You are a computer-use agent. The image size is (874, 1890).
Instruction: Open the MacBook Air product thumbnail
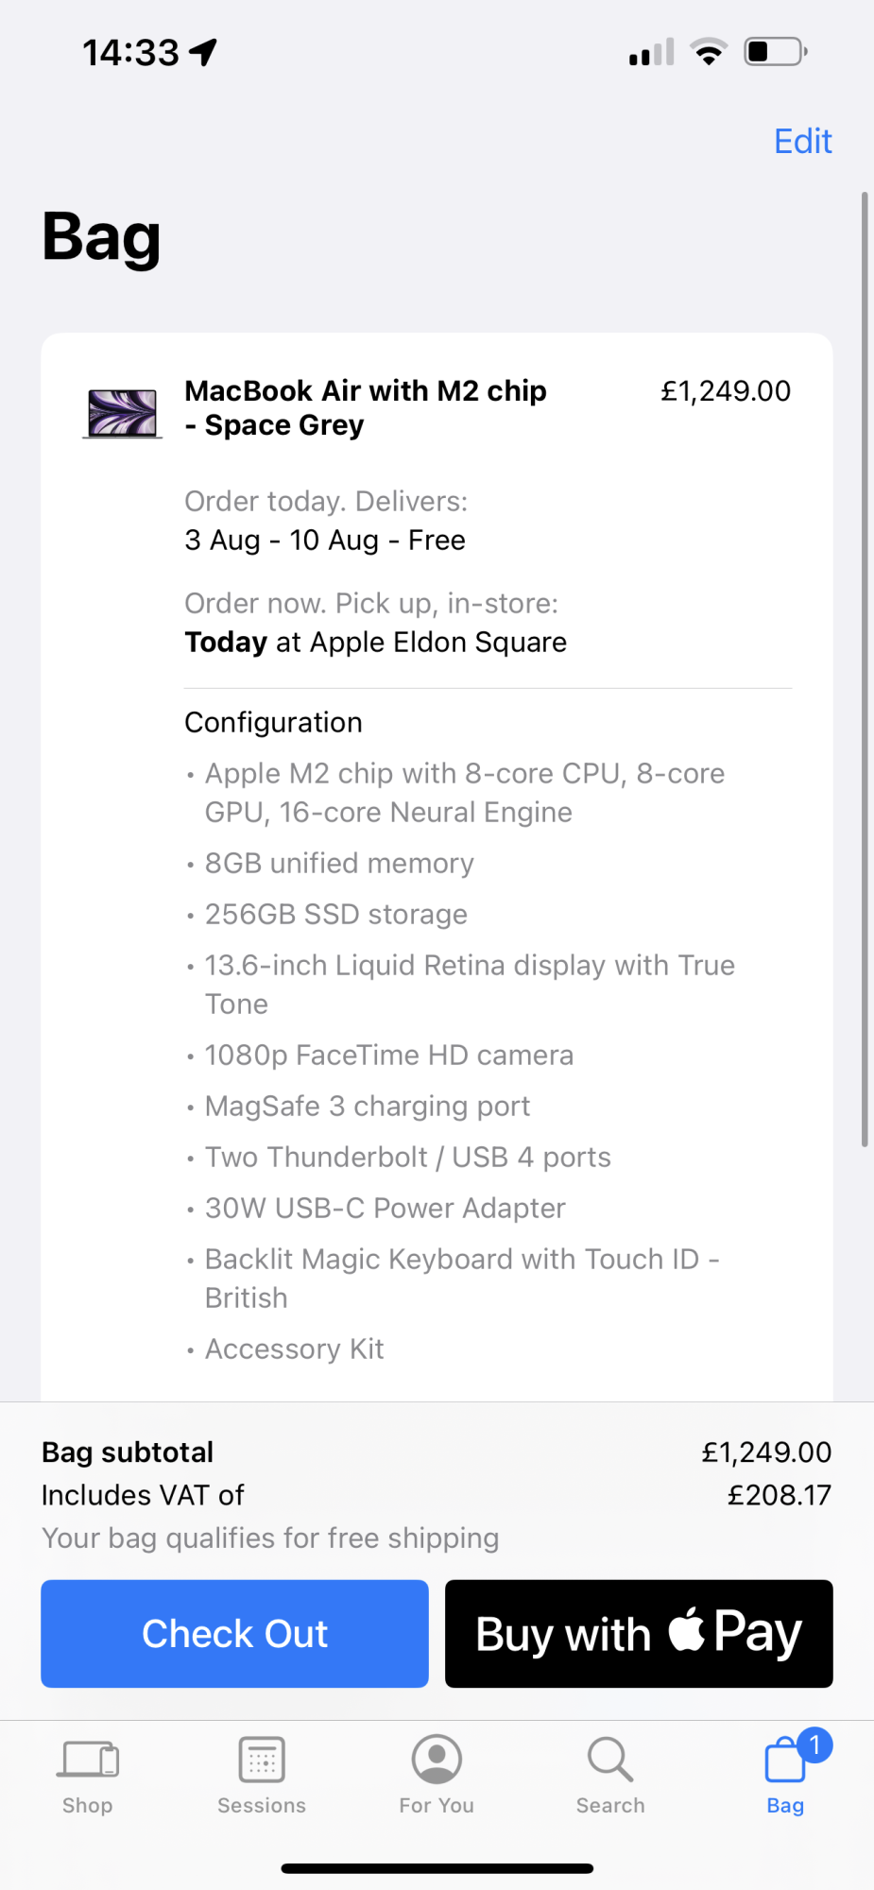coord(122,414)
